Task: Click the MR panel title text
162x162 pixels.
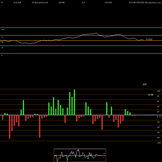Action: 145,84
